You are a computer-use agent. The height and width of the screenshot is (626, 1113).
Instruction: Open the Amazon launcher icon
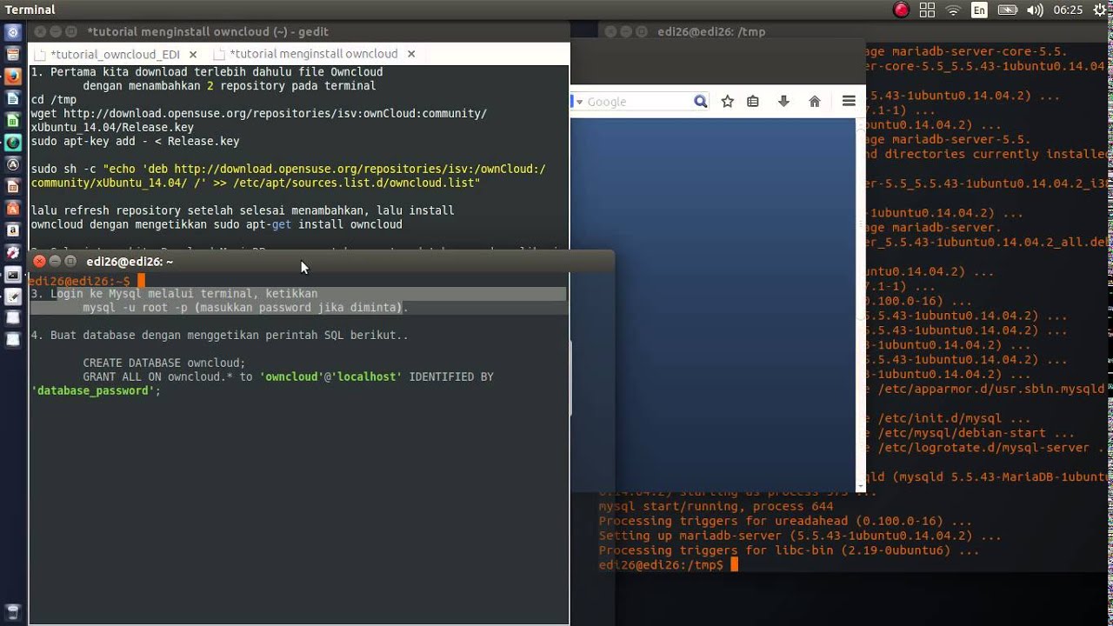tap(12, 230)
